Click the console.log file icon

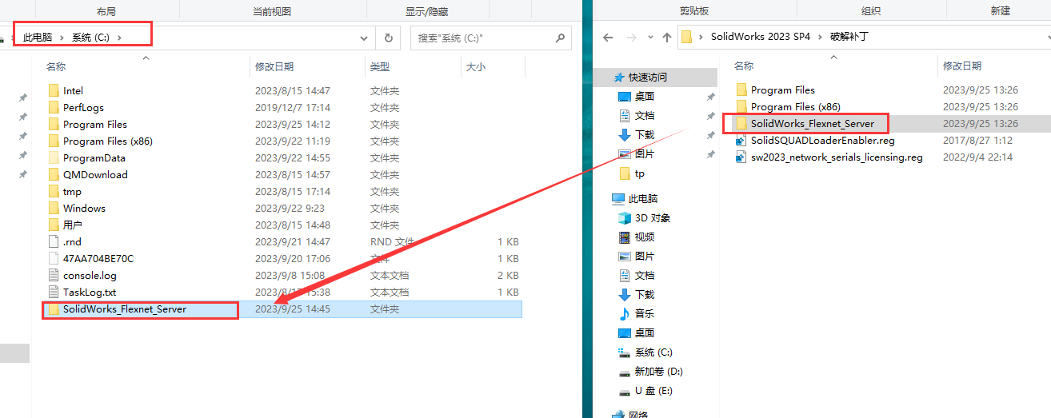tap(54, 275)
